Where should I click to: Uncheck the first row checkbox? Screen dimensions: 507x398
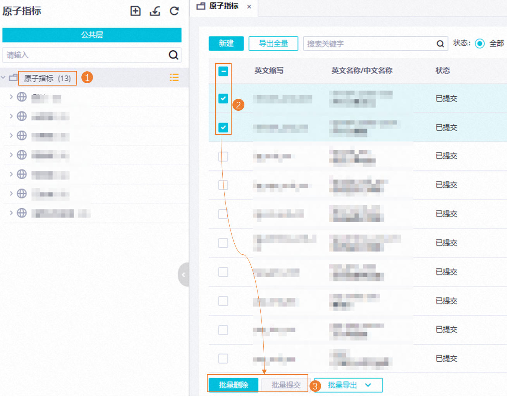pos(223,98)
